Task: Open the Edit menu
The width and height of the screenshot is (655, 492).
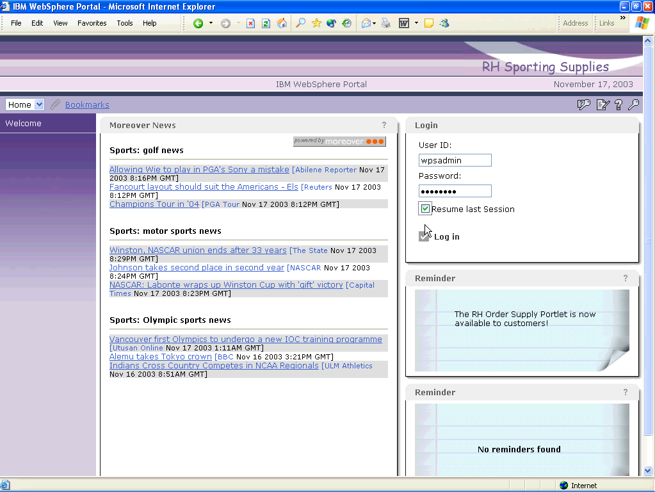Action: tap(37, 23)
